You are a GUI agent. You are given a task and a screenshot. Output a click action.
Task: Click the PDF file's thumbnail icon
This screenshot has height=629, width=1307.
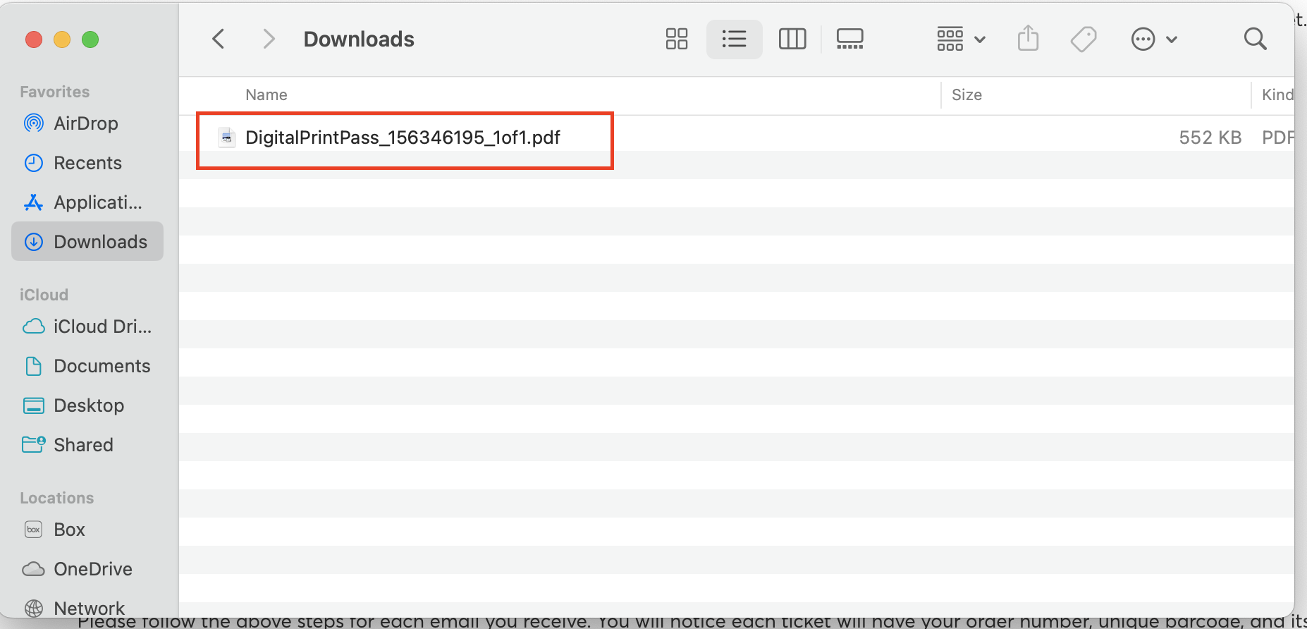tap(226, 137)
